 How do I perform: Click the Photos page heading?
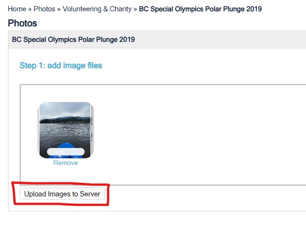pos(23,23)
